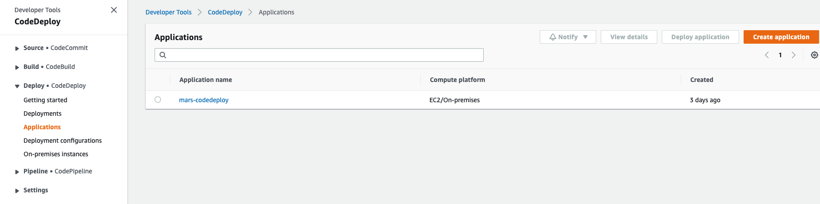Open the Notify dropdown

tap(568, 37)
